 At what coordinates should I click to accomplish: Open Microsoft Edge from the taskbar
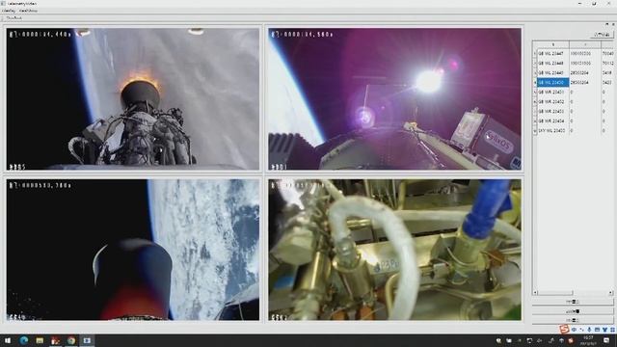[x=24, y=340]
